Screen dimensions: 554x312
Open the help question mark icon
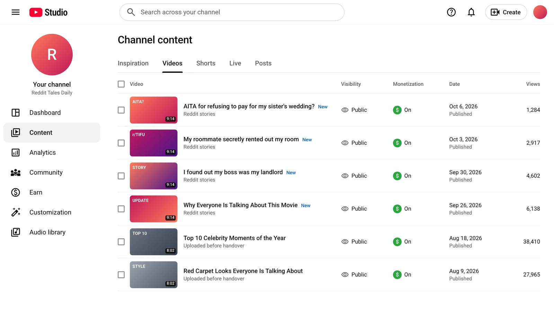tap(451, 12)
